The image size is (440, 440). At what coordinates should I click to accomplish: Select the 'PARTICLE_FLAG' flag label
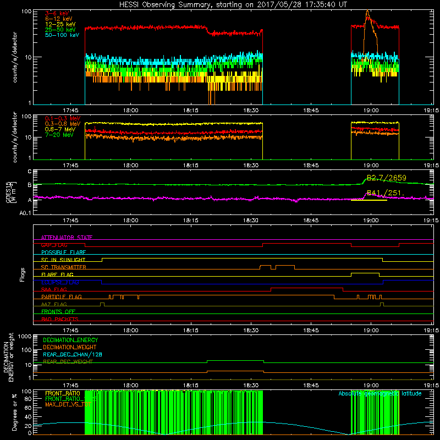62,296
